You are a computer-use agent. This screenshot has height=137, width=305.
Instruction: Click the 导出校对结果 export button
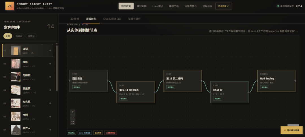[x=291, y=130]
